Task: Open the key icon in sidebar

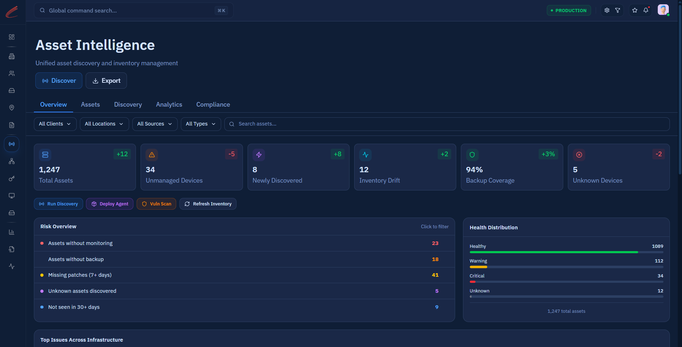Action: 12,179
